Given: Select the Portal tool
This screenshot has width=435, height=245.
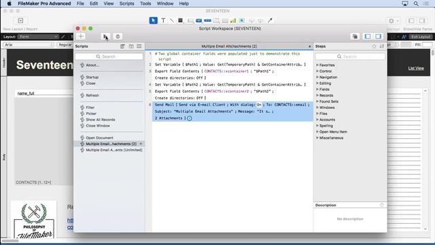Looking at the screenshot, I should (225, 21).
